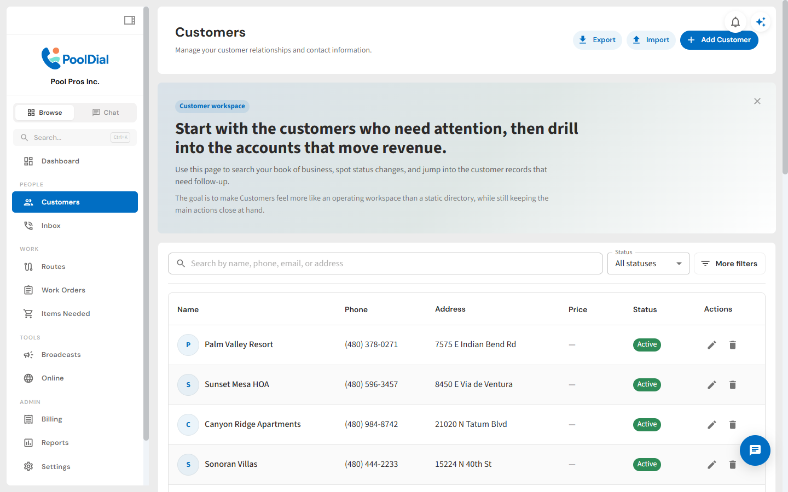Click the Import button
This screenshot has height=492, width=788.
tap(651, 40)
